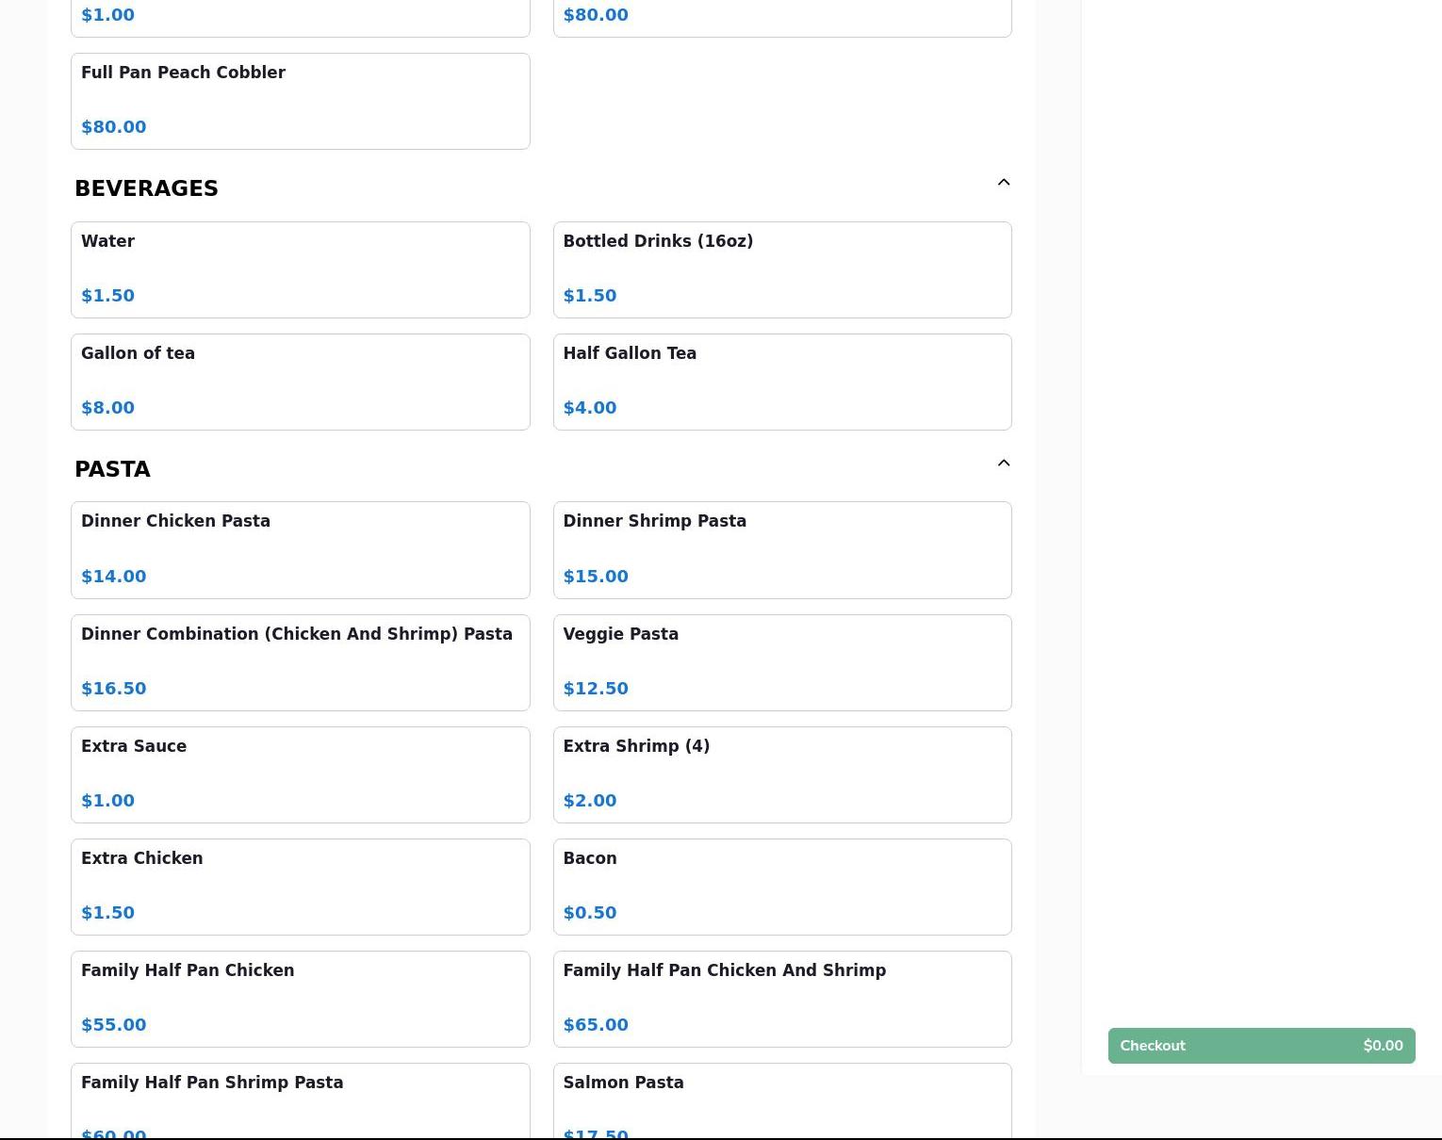Pick the Dinner Shrimp Pasta item
Viewport: 1442px width, 1140px height.
point(781,550)
